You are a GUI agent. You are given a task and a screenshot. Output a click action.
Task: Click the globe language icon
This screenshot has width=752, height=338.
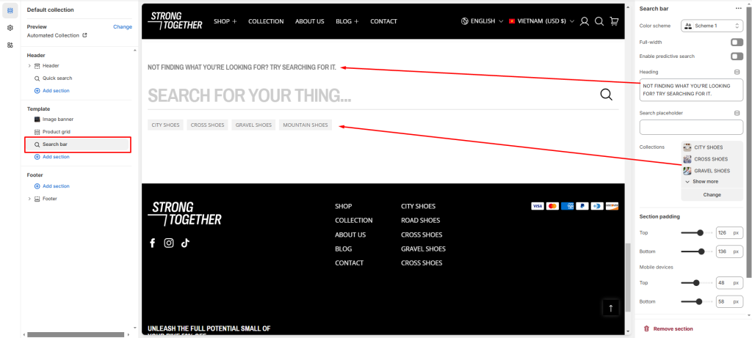coord(464,21)
